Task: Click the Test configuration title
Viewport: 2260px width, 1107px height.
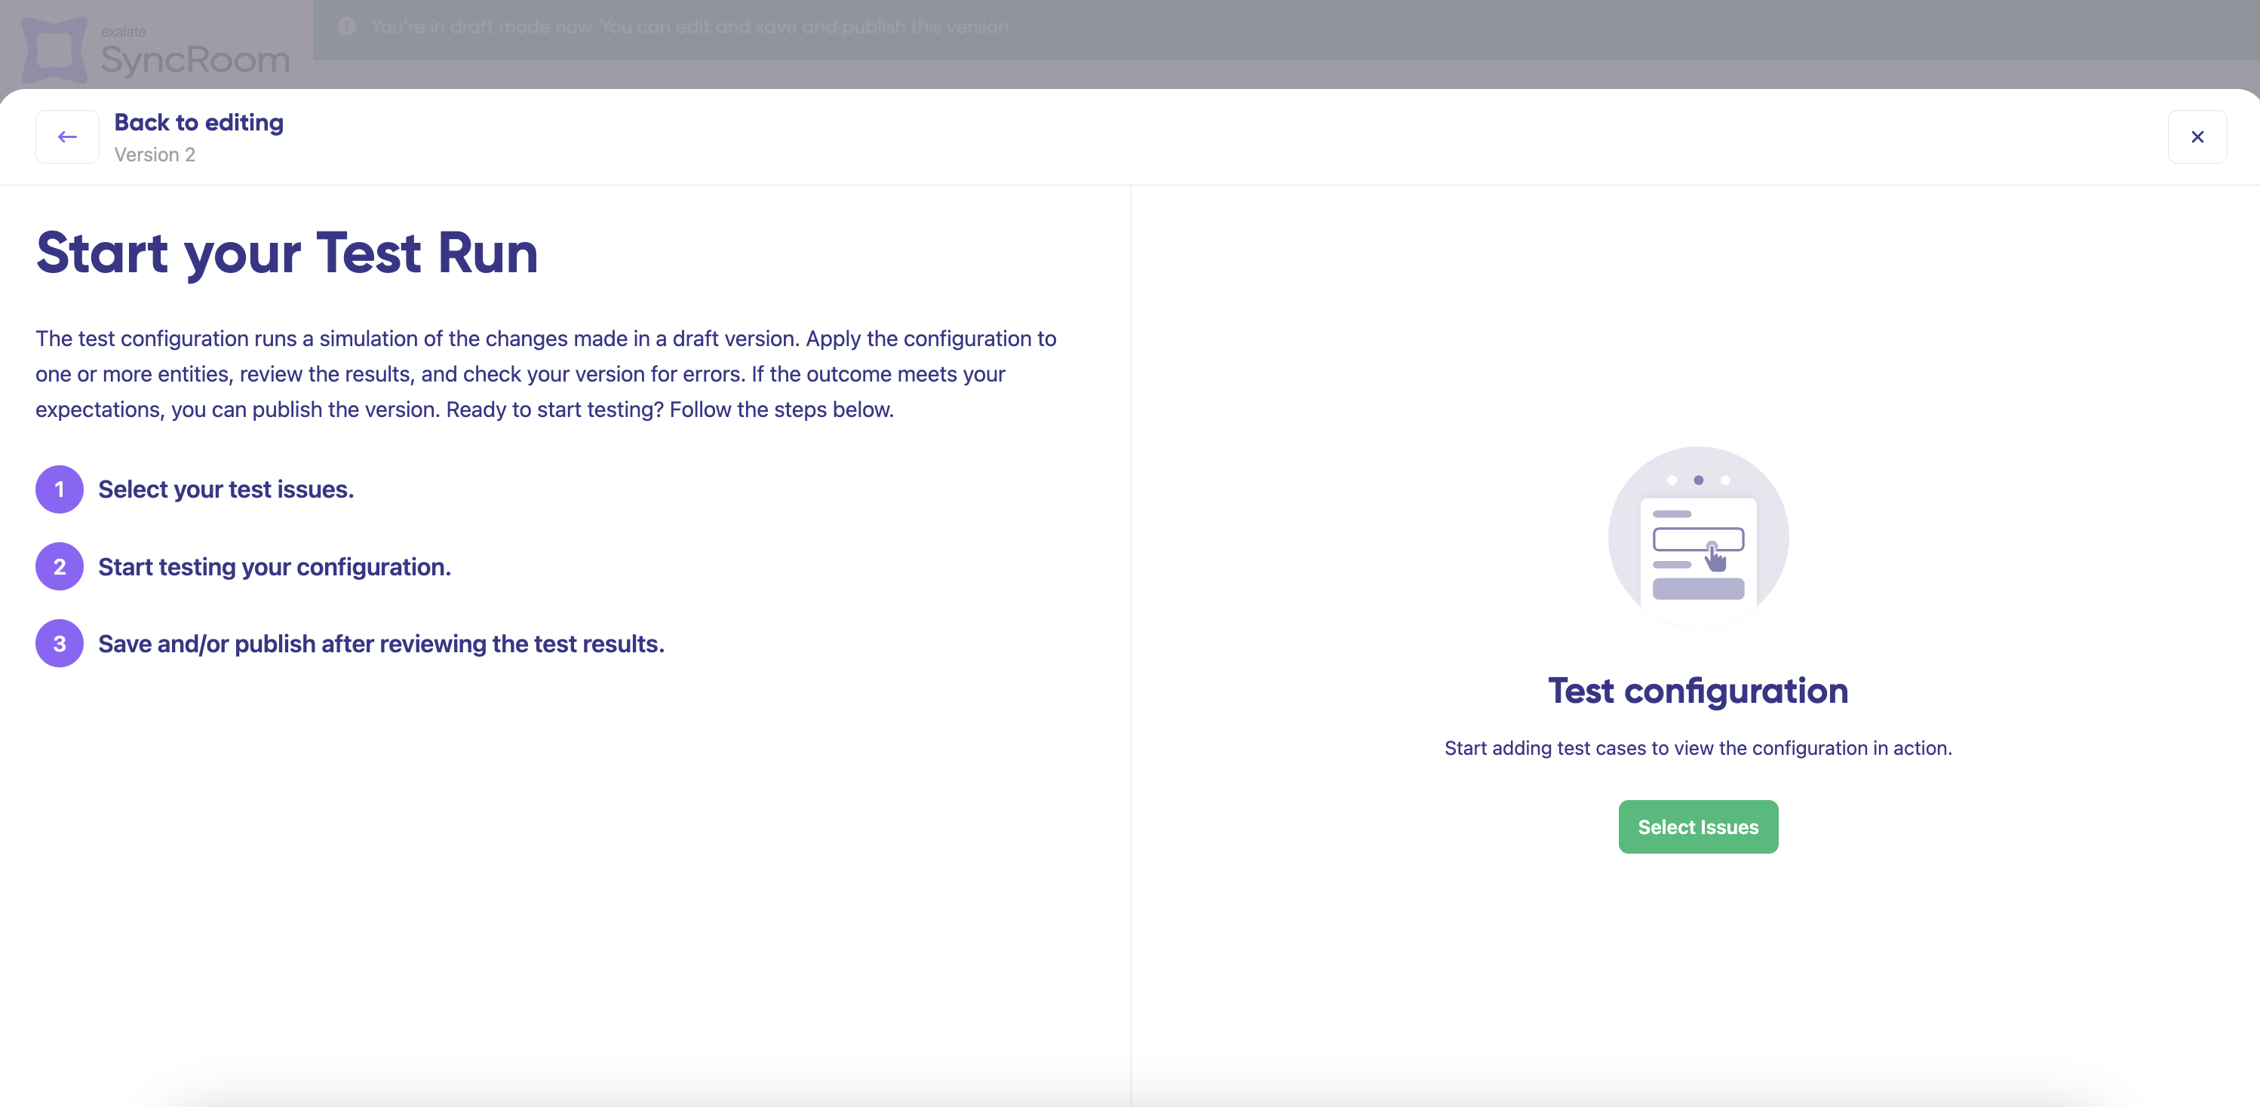Action: (1697, 691)
